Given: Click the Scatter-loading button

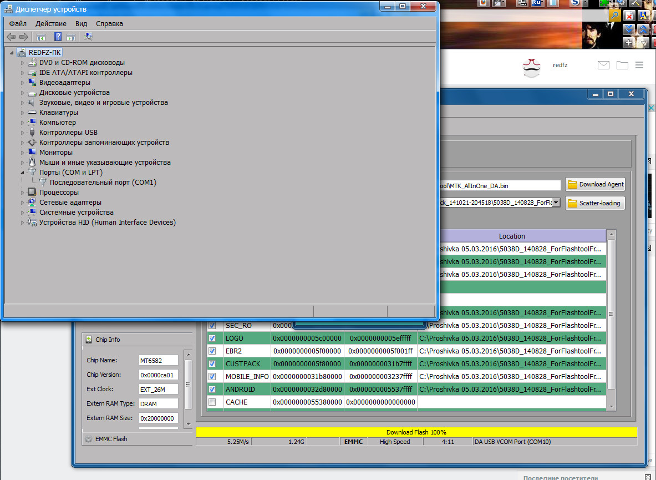Looking at the screenshot, I should pyautogui.click(x=595, y=203).
